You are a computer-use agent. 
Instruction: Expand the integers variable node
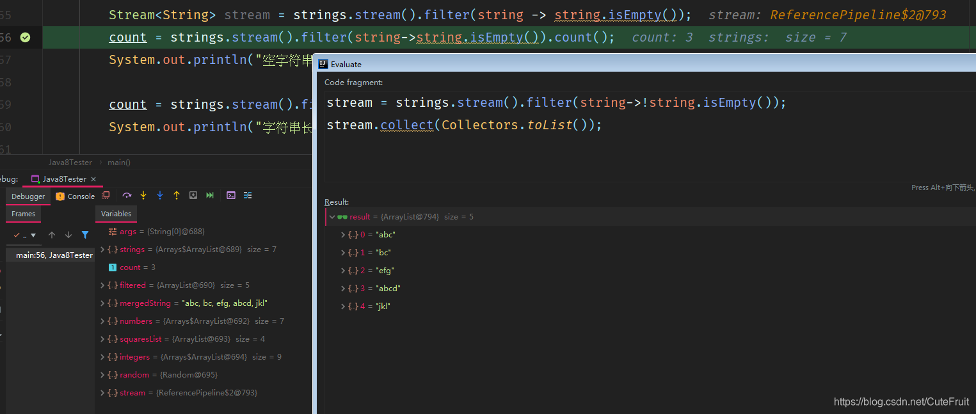103,357
